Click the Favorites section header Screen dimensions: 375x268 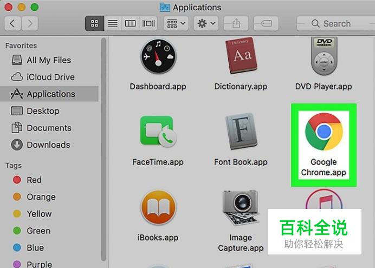coord(21,45)
